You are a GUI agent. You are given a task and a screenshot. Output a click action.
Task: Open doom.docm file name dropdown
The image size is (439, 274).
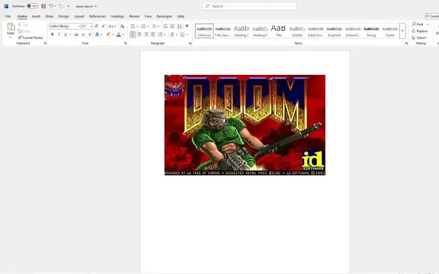point(86,6)
